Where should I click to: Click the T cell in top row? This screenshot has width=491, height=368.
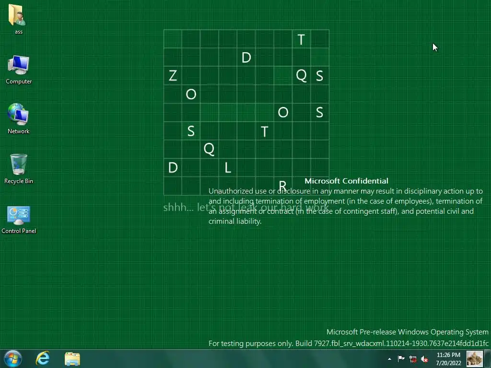(301, 39)
